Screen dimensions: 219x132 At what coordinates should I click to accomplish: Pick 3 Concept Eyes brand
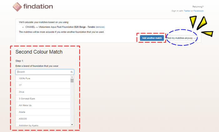(x=43, y=99)
